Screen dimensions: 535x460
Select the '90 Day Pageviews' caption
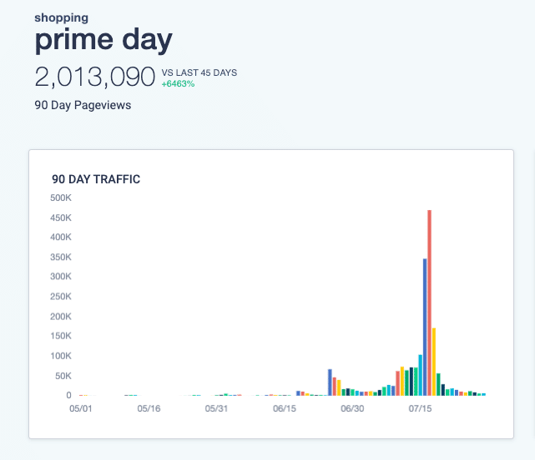tap(83, 105)
